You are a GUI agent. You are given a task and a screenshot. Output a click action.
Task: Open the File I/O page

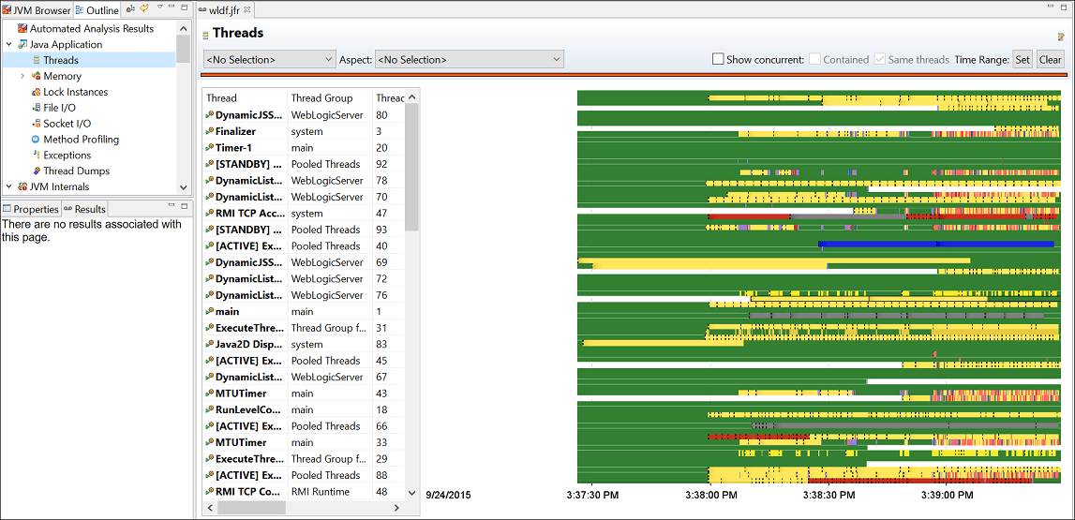59,108
